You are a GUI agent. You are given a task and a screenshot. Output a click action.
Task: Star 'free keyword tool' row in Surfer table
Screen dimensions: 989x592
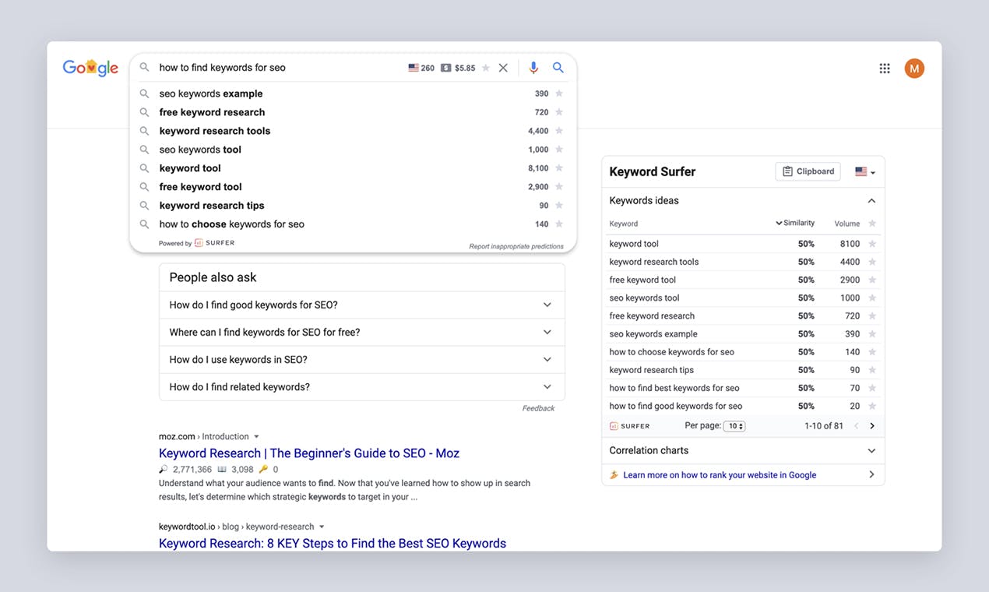point(872,280)
